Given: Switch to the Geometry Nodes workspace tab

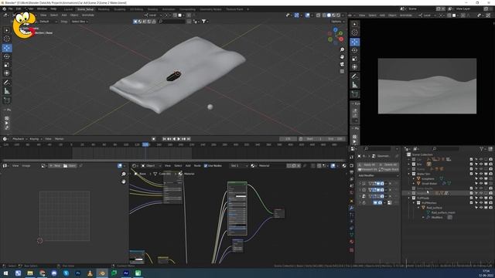Looking at the screenshot, I should [210, 9].
